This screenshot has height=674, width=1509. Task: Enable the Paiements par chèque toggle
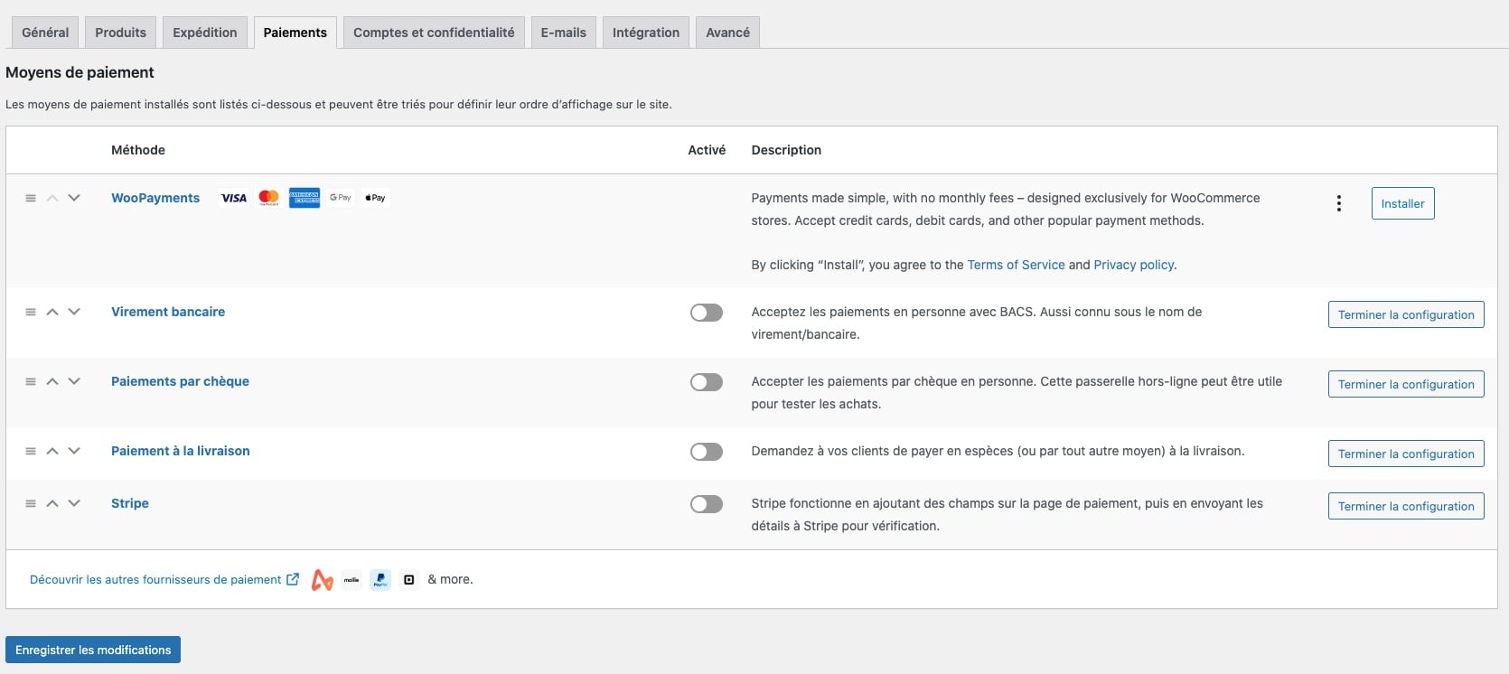click(707, 382)
